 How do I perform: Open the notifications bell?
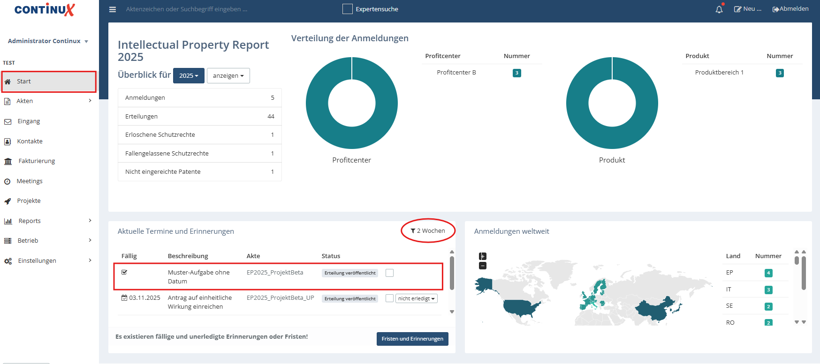point(719,9)
